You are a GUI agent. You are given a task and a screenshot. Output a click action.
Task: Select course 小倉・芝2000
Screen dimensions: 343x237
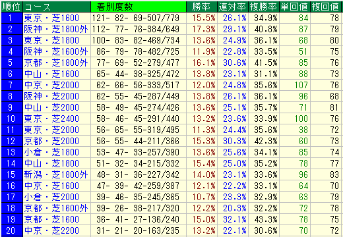point(51,197)
